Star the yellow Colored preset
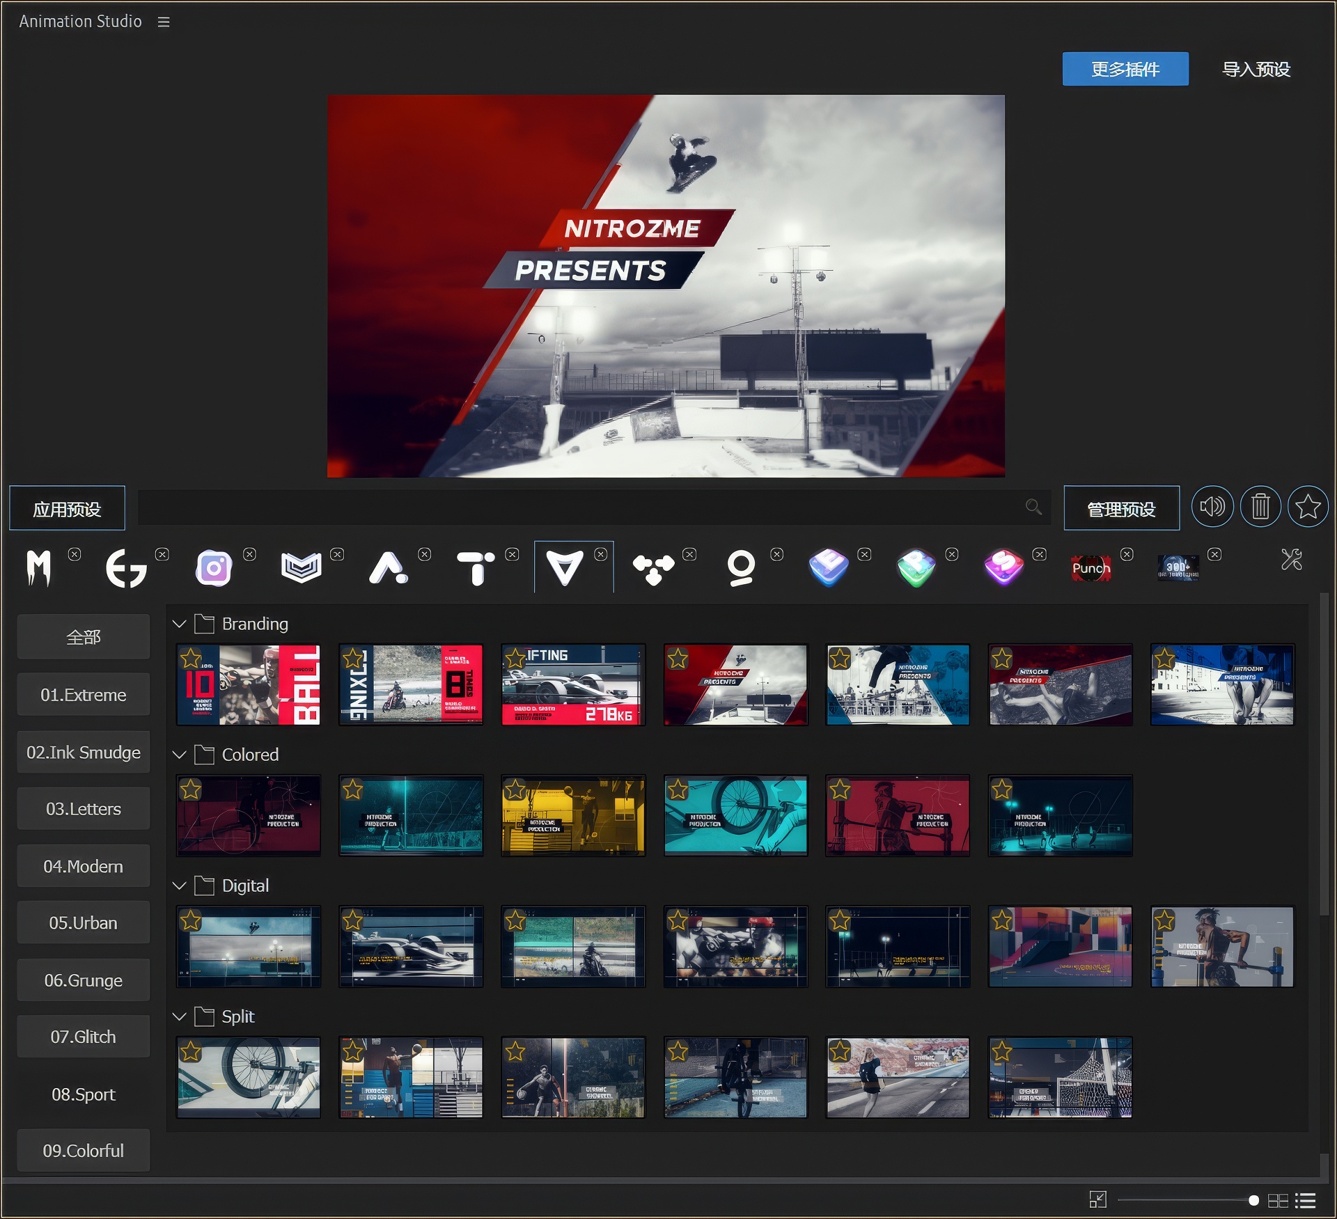Viewport: 1337px width, 1219px height. point(515,789)
